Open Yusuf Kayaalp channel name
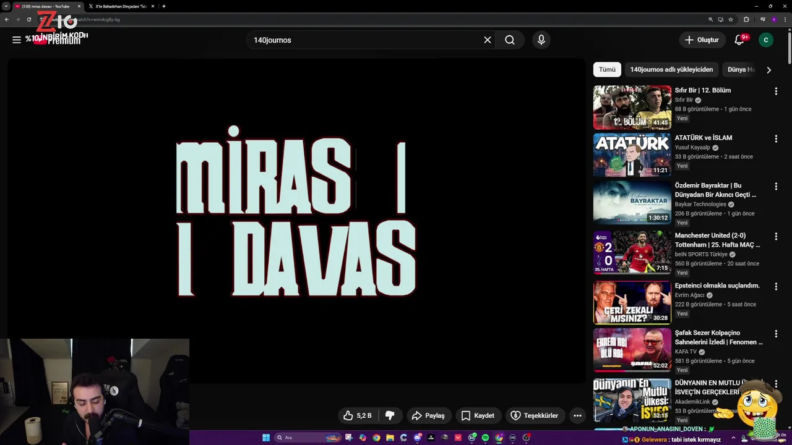 (x=692, y=148)
